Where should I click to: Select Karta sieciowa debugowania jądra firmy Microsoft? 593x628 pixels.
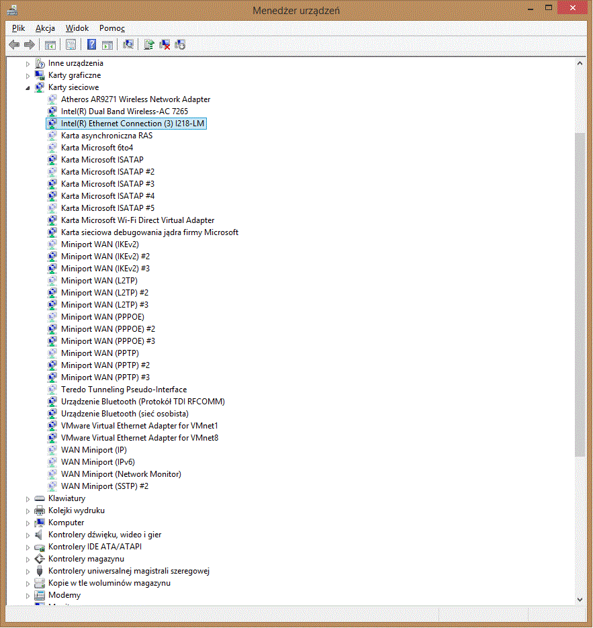pyautogui.click(x=150, y=232)
